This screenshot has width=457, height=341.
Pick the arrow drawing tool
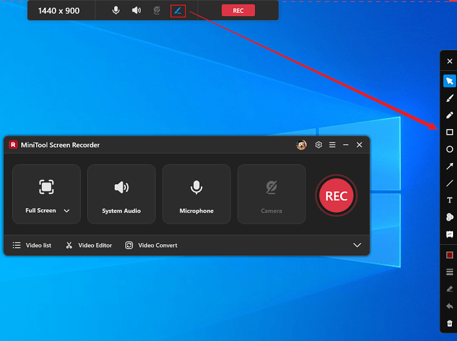(449, 166)
